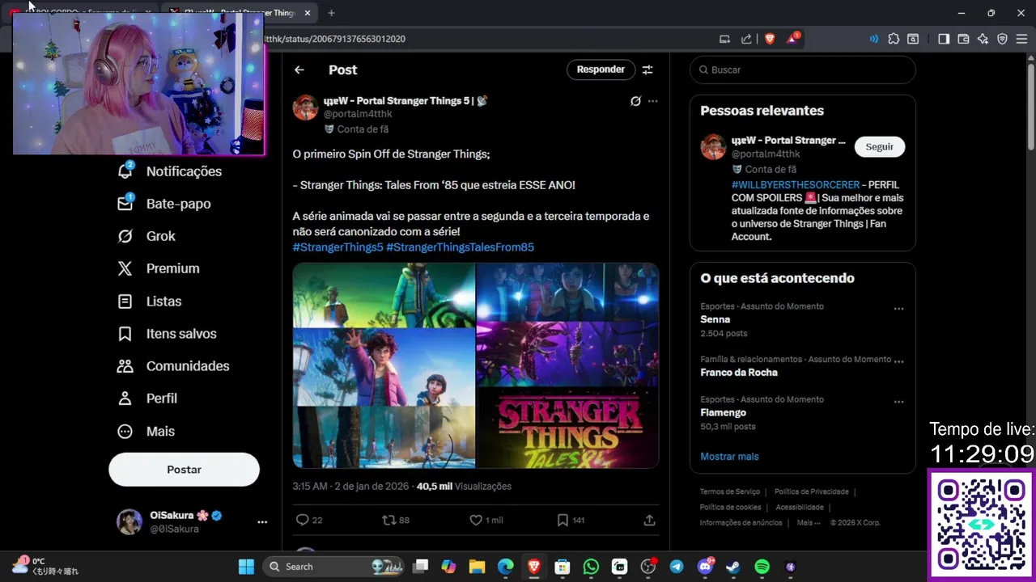This screenshot has height=582, width=1036.
Task: Open OBS Studio from the taskbar
Action: (x=648, y=567)
